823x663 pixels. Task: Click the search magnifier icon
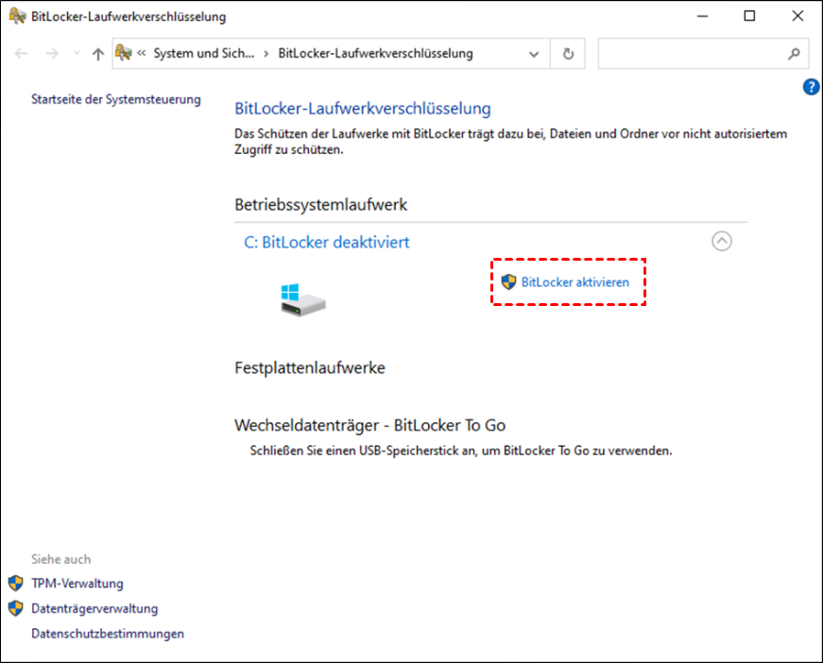pyautogui.click(x=794, y=54)
